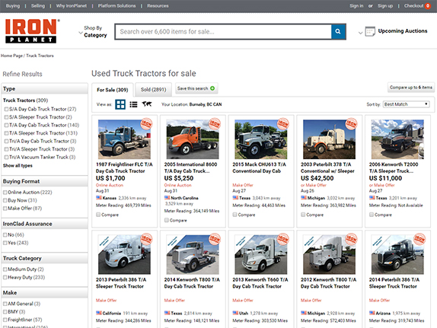
Task: Collapse the Type filter section header
Action: tap(44, 89)
